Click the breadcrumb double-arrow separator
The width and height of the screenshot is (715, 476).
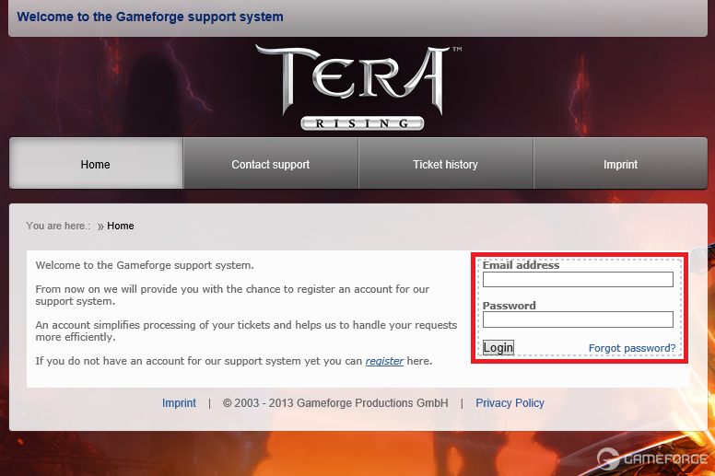click(x=100, y=226)
